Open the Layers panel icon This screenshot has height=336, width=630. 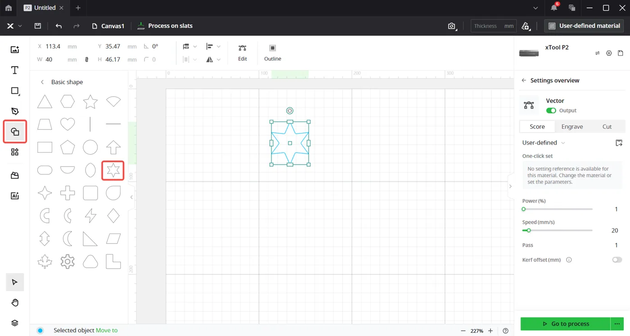click(x=15, y=323)
